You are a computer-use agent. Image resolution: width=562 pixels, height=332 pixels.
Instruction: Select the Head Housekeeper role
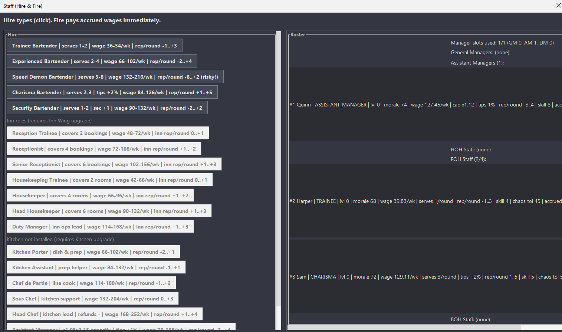[x=109, y=211]
